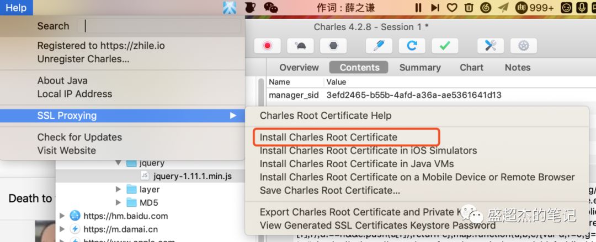
Task: Select the layer folder icon
Action: point(131,189)
